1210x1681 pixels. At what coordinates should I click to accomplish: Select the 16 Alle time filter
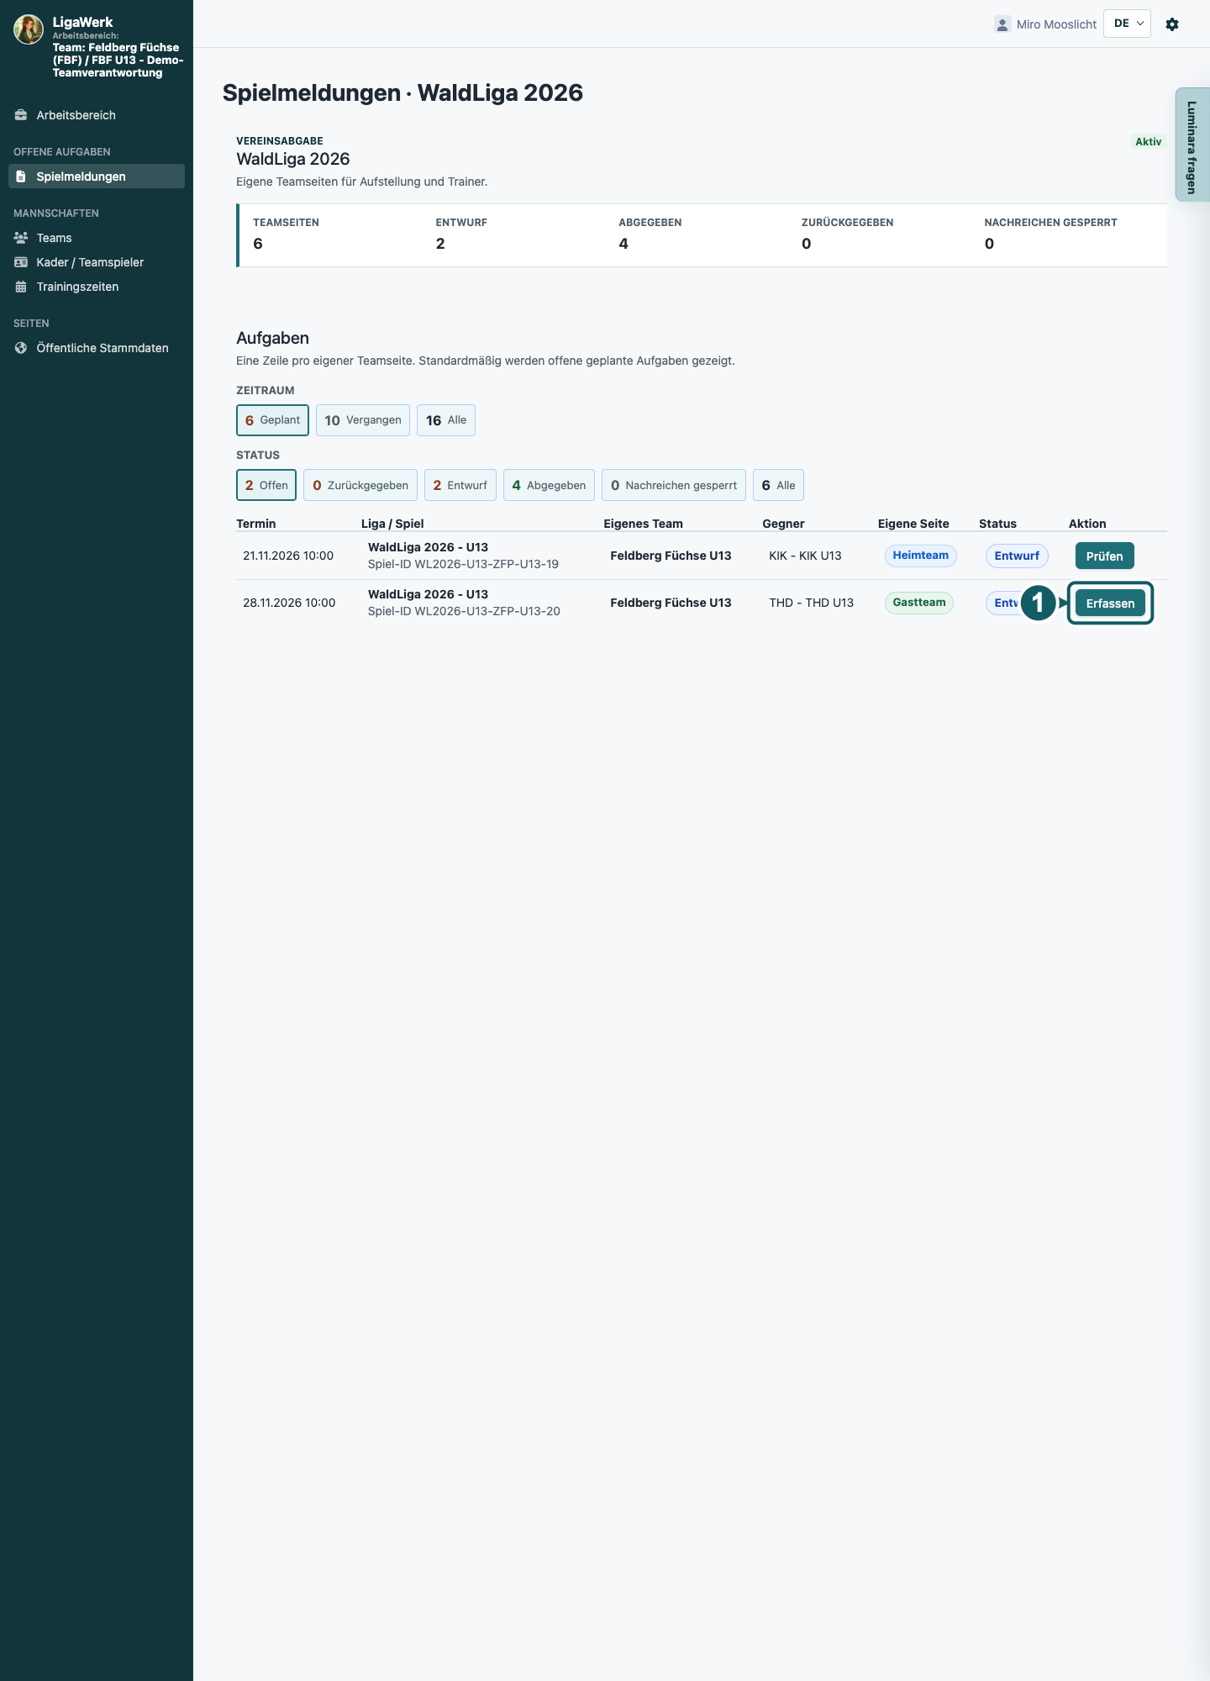click(446, 420)
